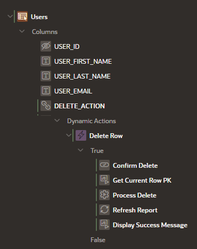Collapse the True actions branch
Image resolution: width=197 pixels, height=249 pixels.
point(80,150)
